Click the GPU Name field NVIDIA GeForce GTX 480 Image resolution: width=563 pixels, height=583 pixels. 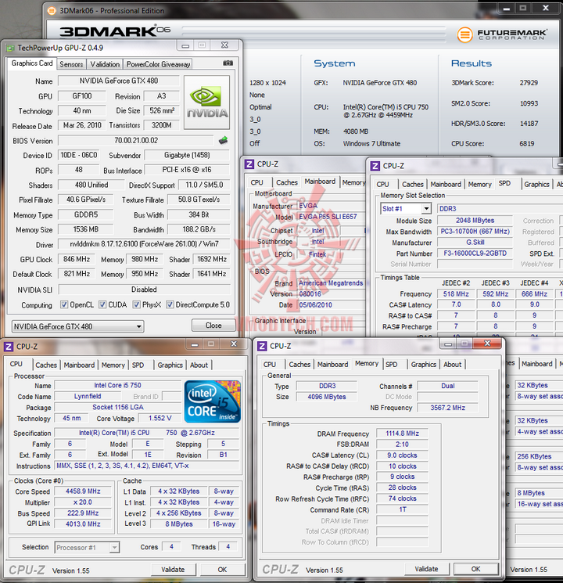(x=119, y=81)
